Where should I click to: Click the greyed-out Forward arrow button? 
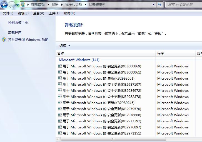(x=12, y=5)
